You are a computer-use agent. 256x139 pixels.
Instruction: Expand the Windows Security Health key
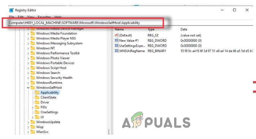[28, 78]
